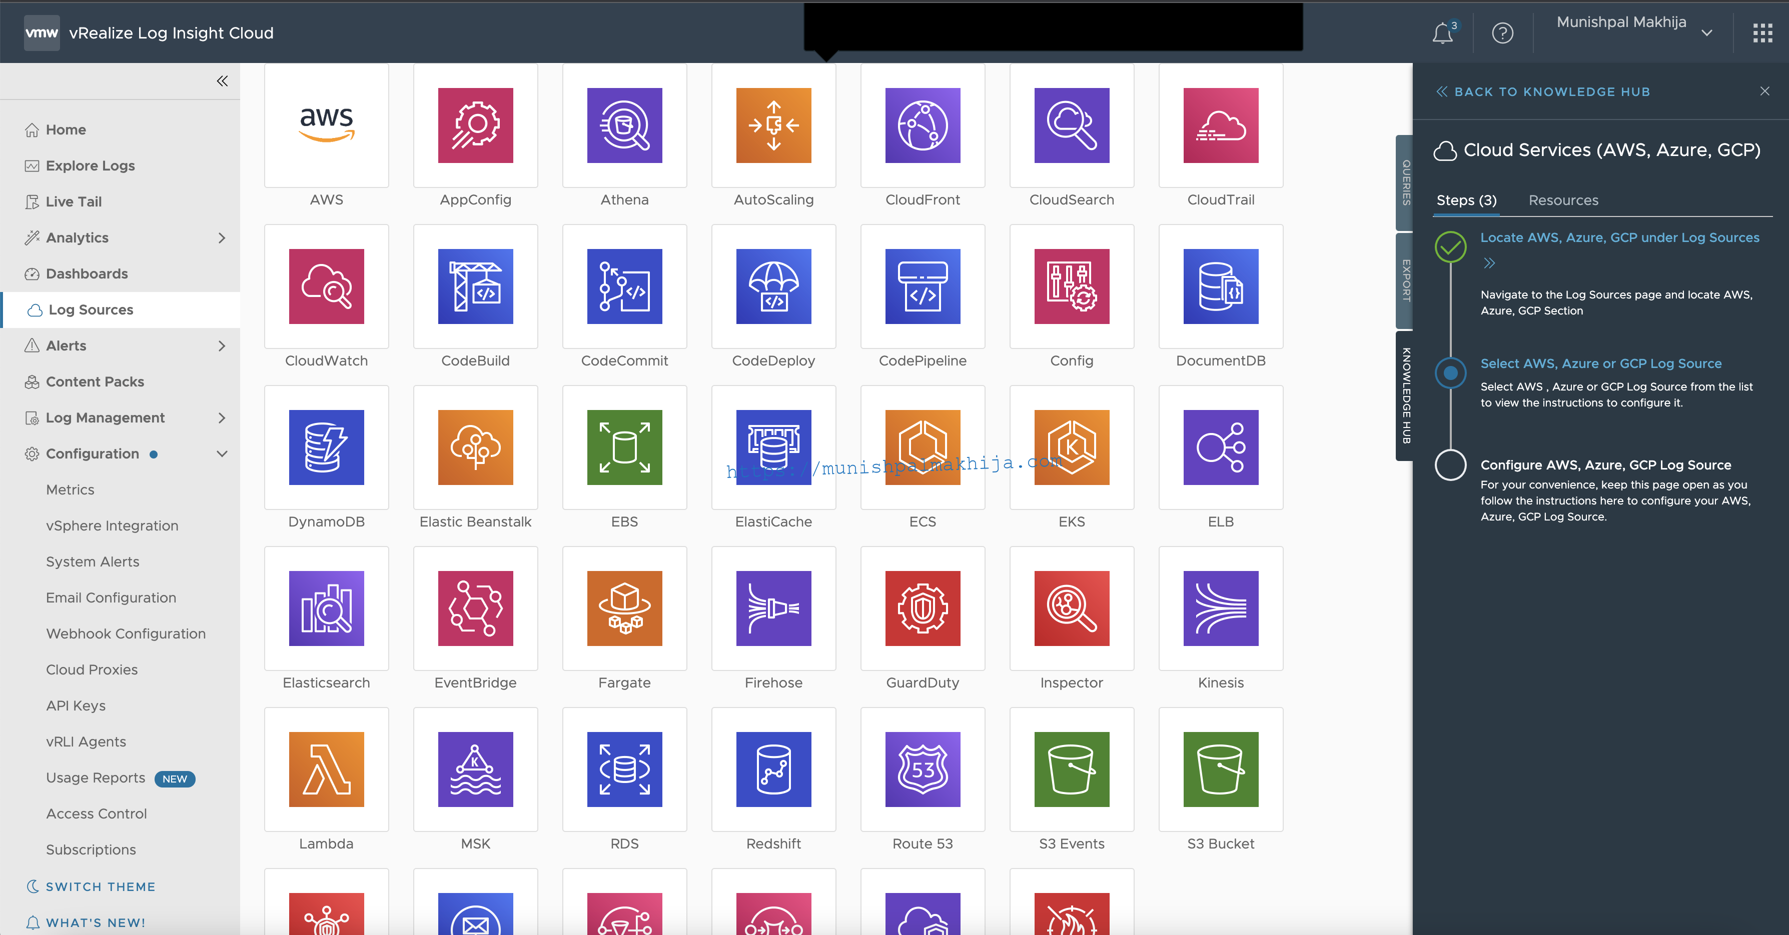Open the EXPORT side tab

click(1405, 280)
